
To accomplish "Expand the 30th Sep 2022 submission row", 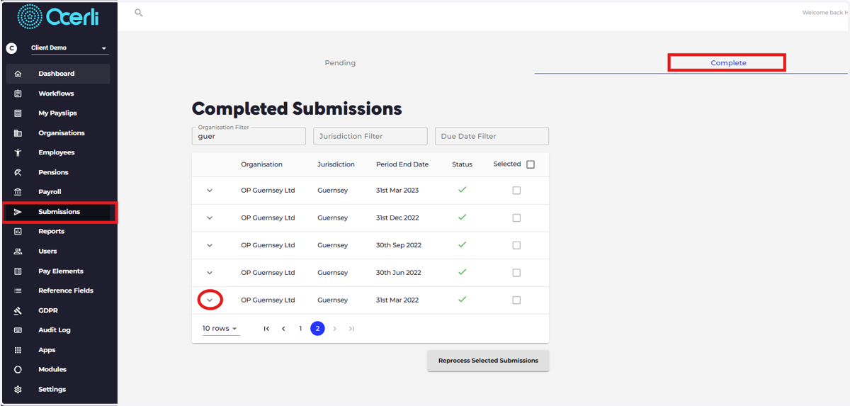I will pos(210,245).
